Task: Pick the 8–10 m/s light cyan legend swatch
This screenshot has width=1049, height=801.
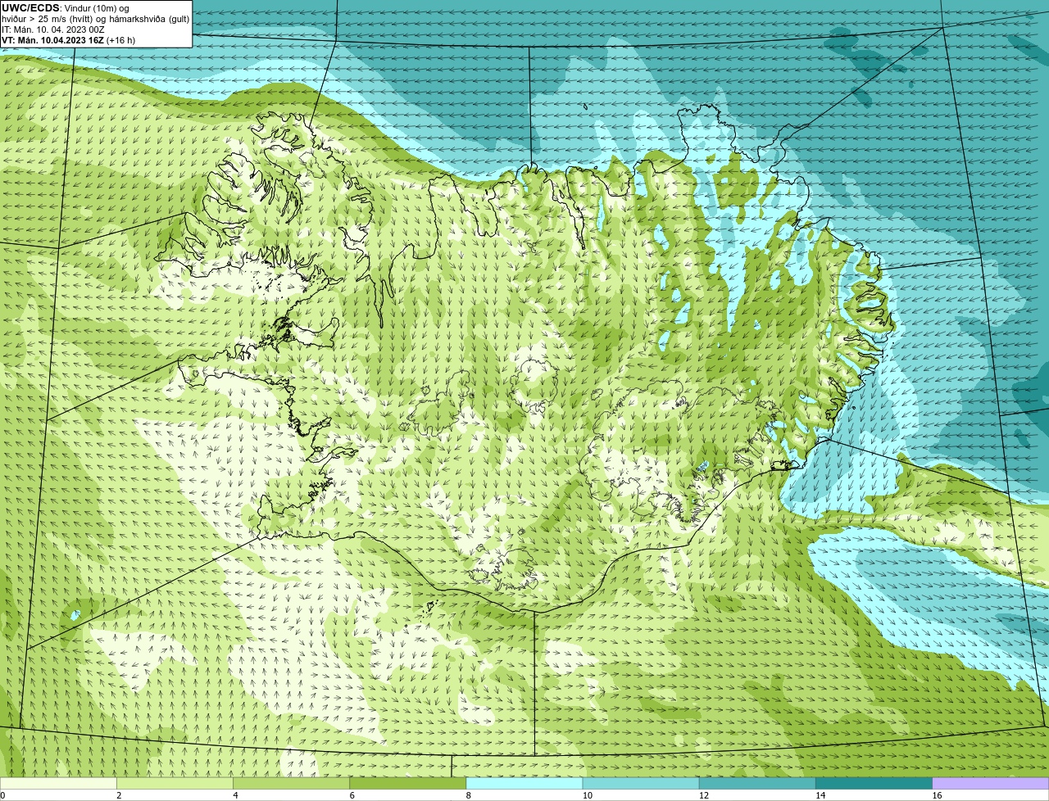Action: click(524, 783)
